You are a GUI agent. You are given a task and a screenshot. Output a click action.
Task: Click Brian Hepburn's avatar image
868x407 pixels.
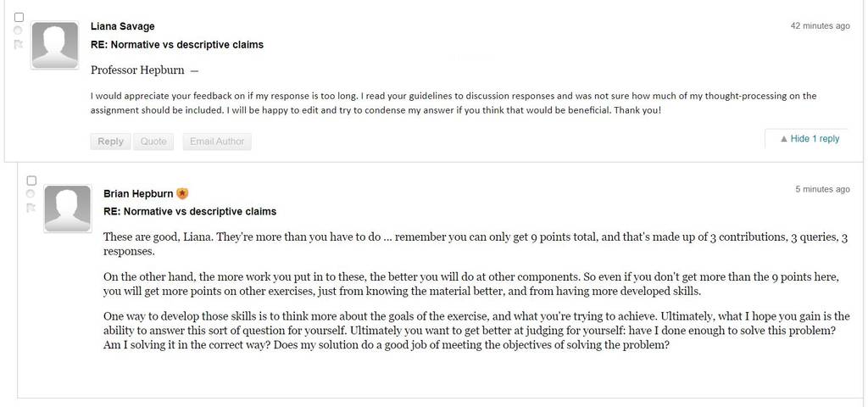point(68,209)
